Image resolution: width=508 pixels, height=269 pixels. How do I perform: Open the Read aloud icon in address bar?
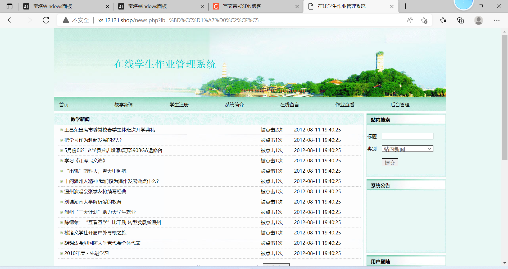(410, 20)
